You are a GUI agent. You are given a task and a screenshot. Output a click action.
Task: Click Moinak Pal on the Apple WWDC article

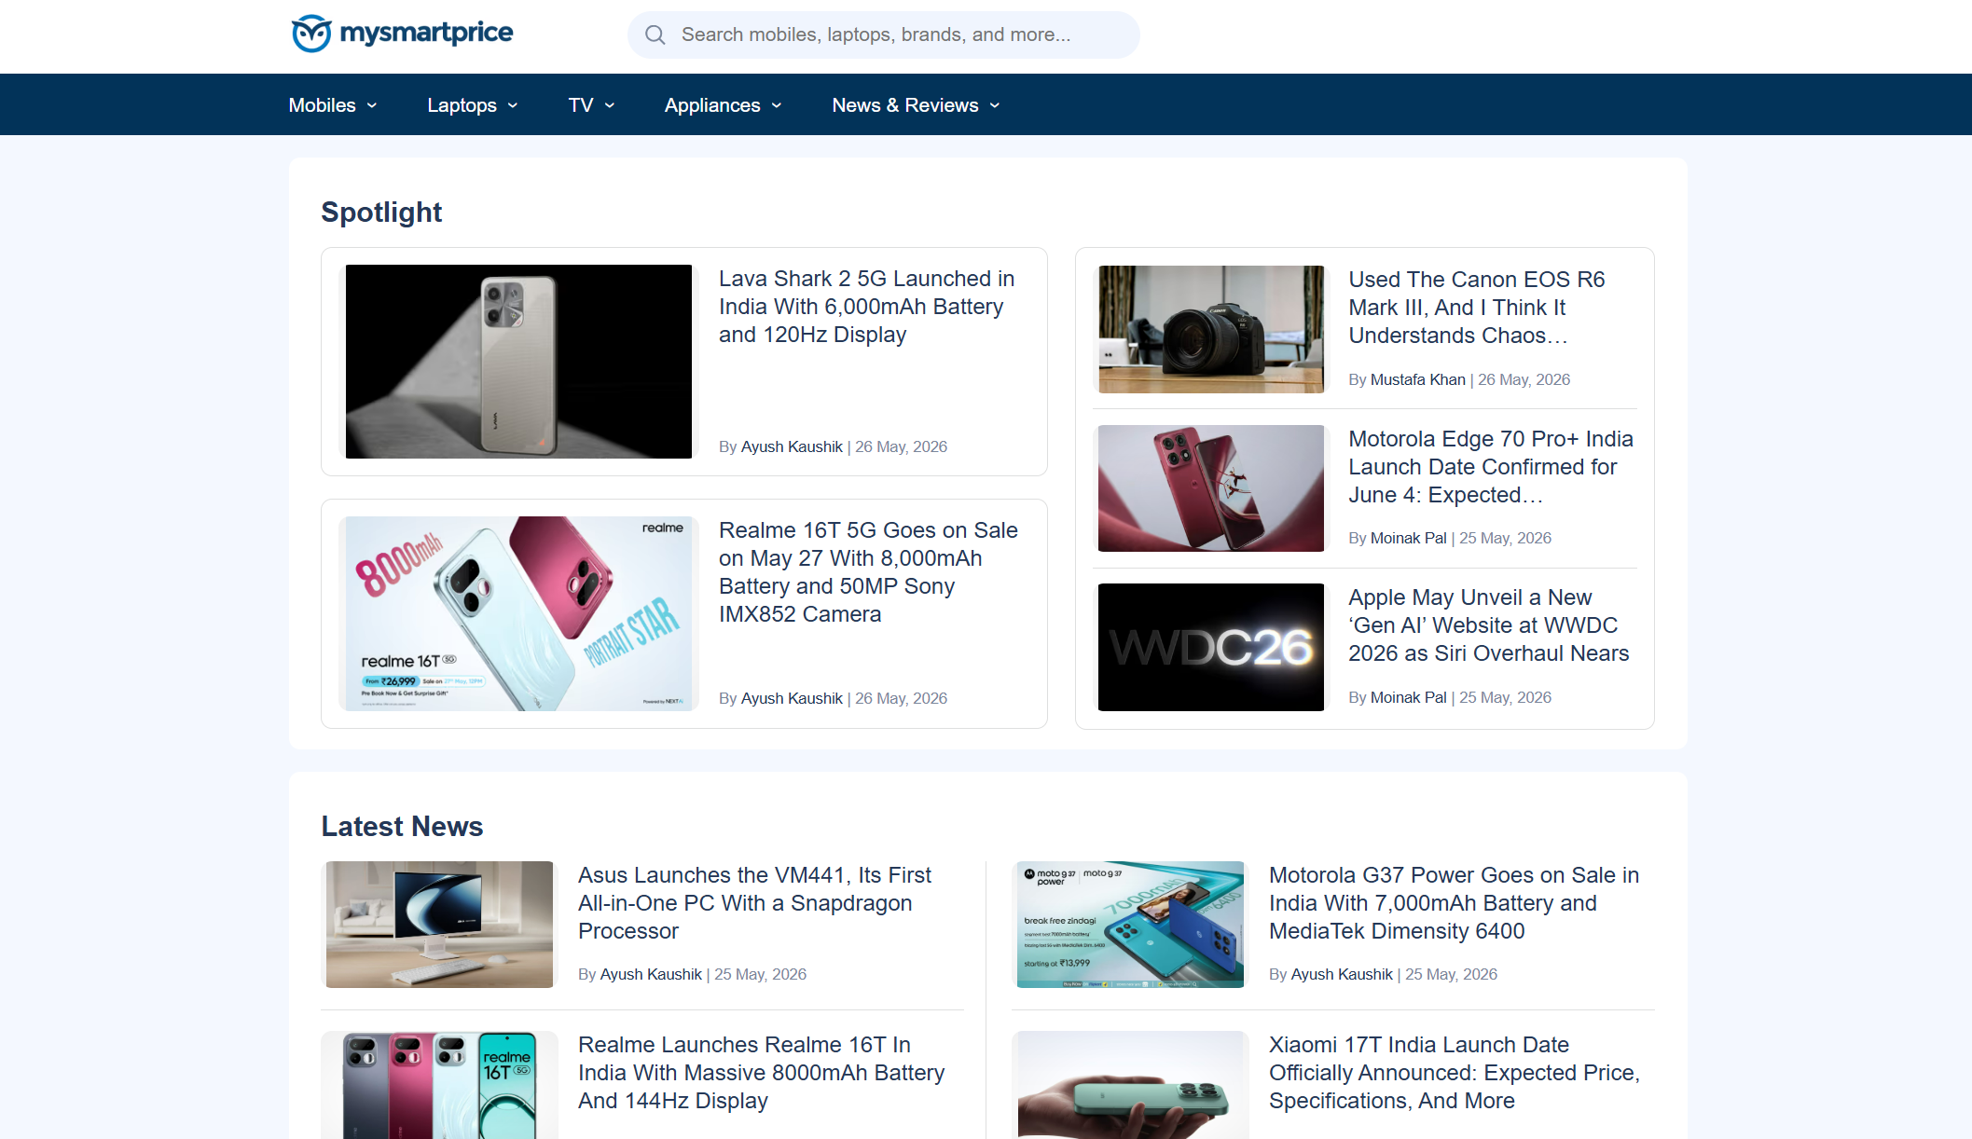[1408, 697]
